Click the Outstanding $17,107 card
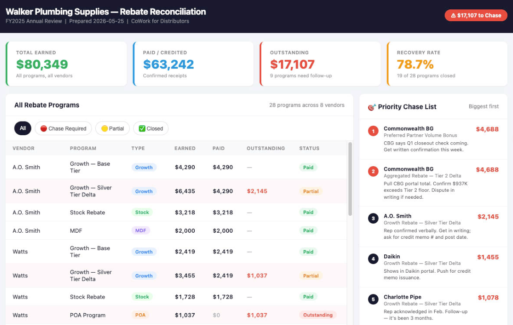Viewport: 513px width, 325px height. [x=320, y=64]
